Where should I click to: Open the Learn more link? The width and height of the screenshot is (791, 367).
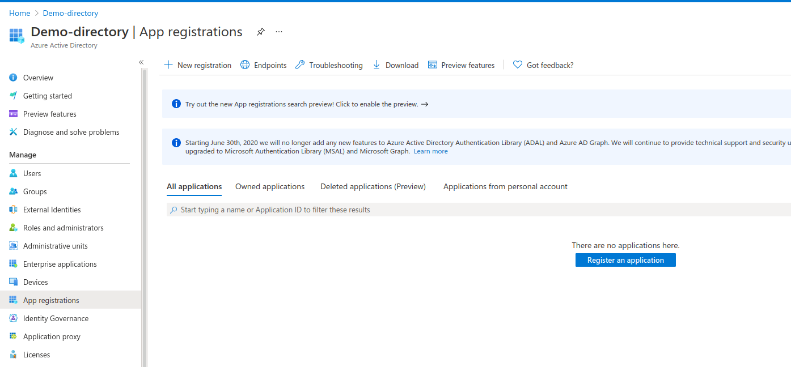(430, 151)
